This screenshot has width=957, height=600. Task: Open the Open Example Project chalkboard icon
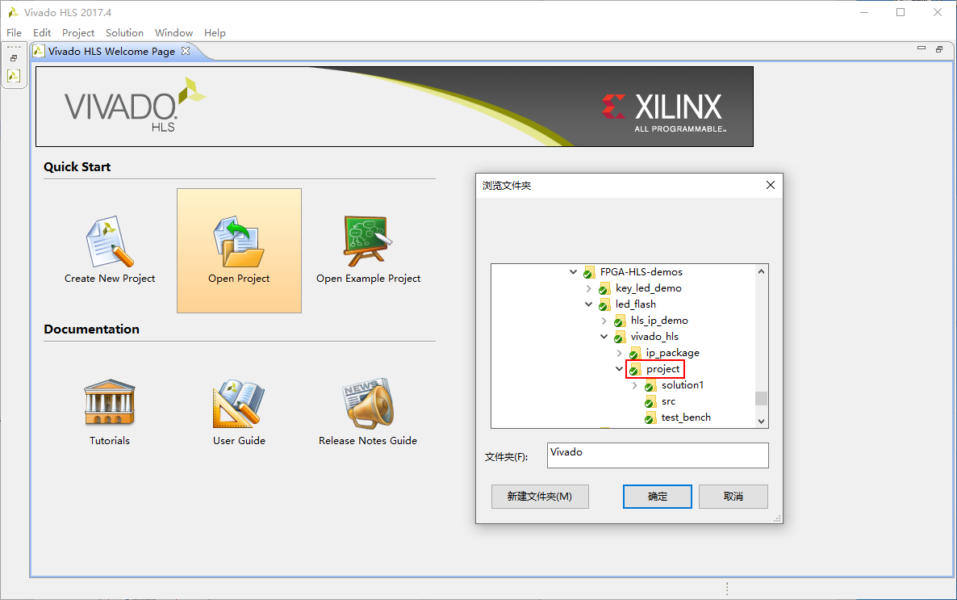(368, 241)
